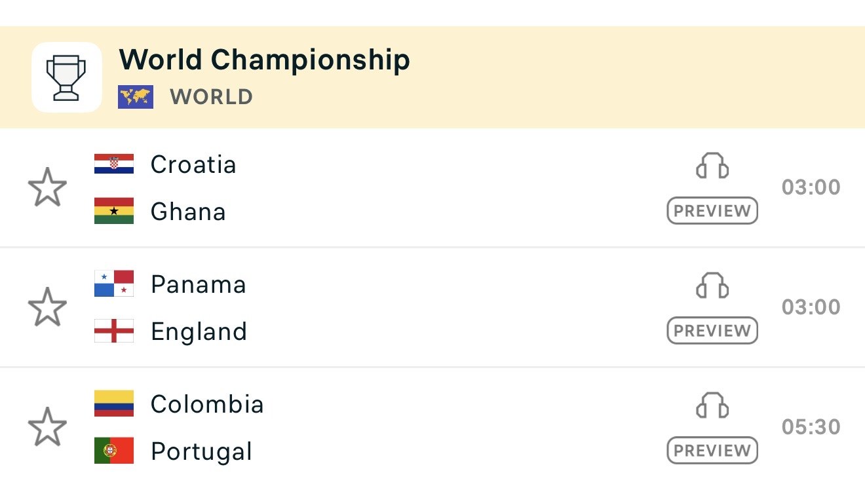Select the Croatia team name
The width and height of the screenshot is (865, 486).
pyautogui.click(x=193, y=164)
